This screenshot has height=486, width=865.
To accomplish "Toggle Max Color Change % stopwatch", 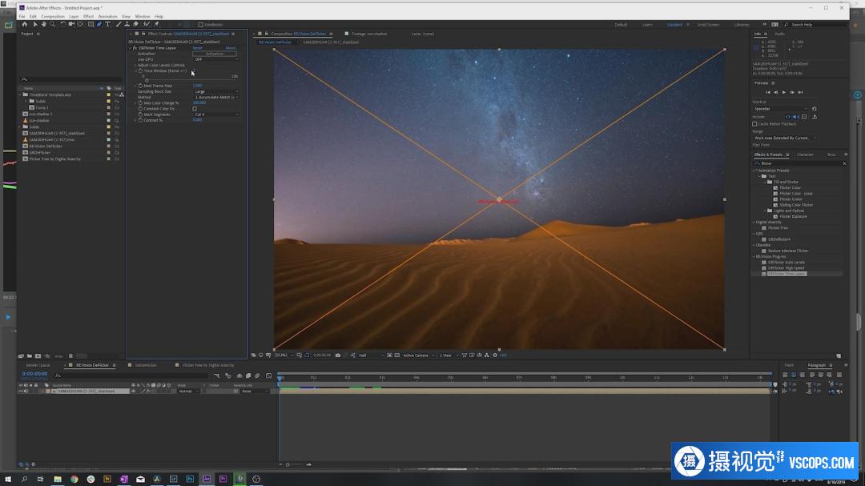I will [141, 102].
